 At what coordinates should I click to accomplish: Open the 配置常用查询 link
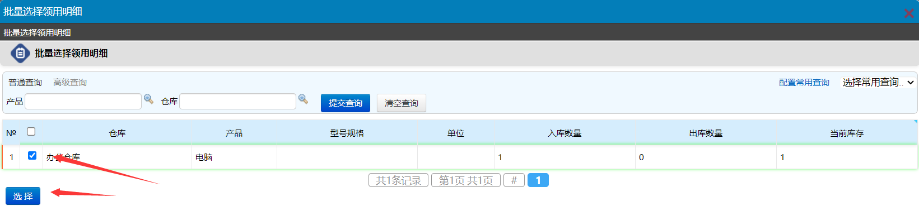pyautogui.click(x=804, y=82)
